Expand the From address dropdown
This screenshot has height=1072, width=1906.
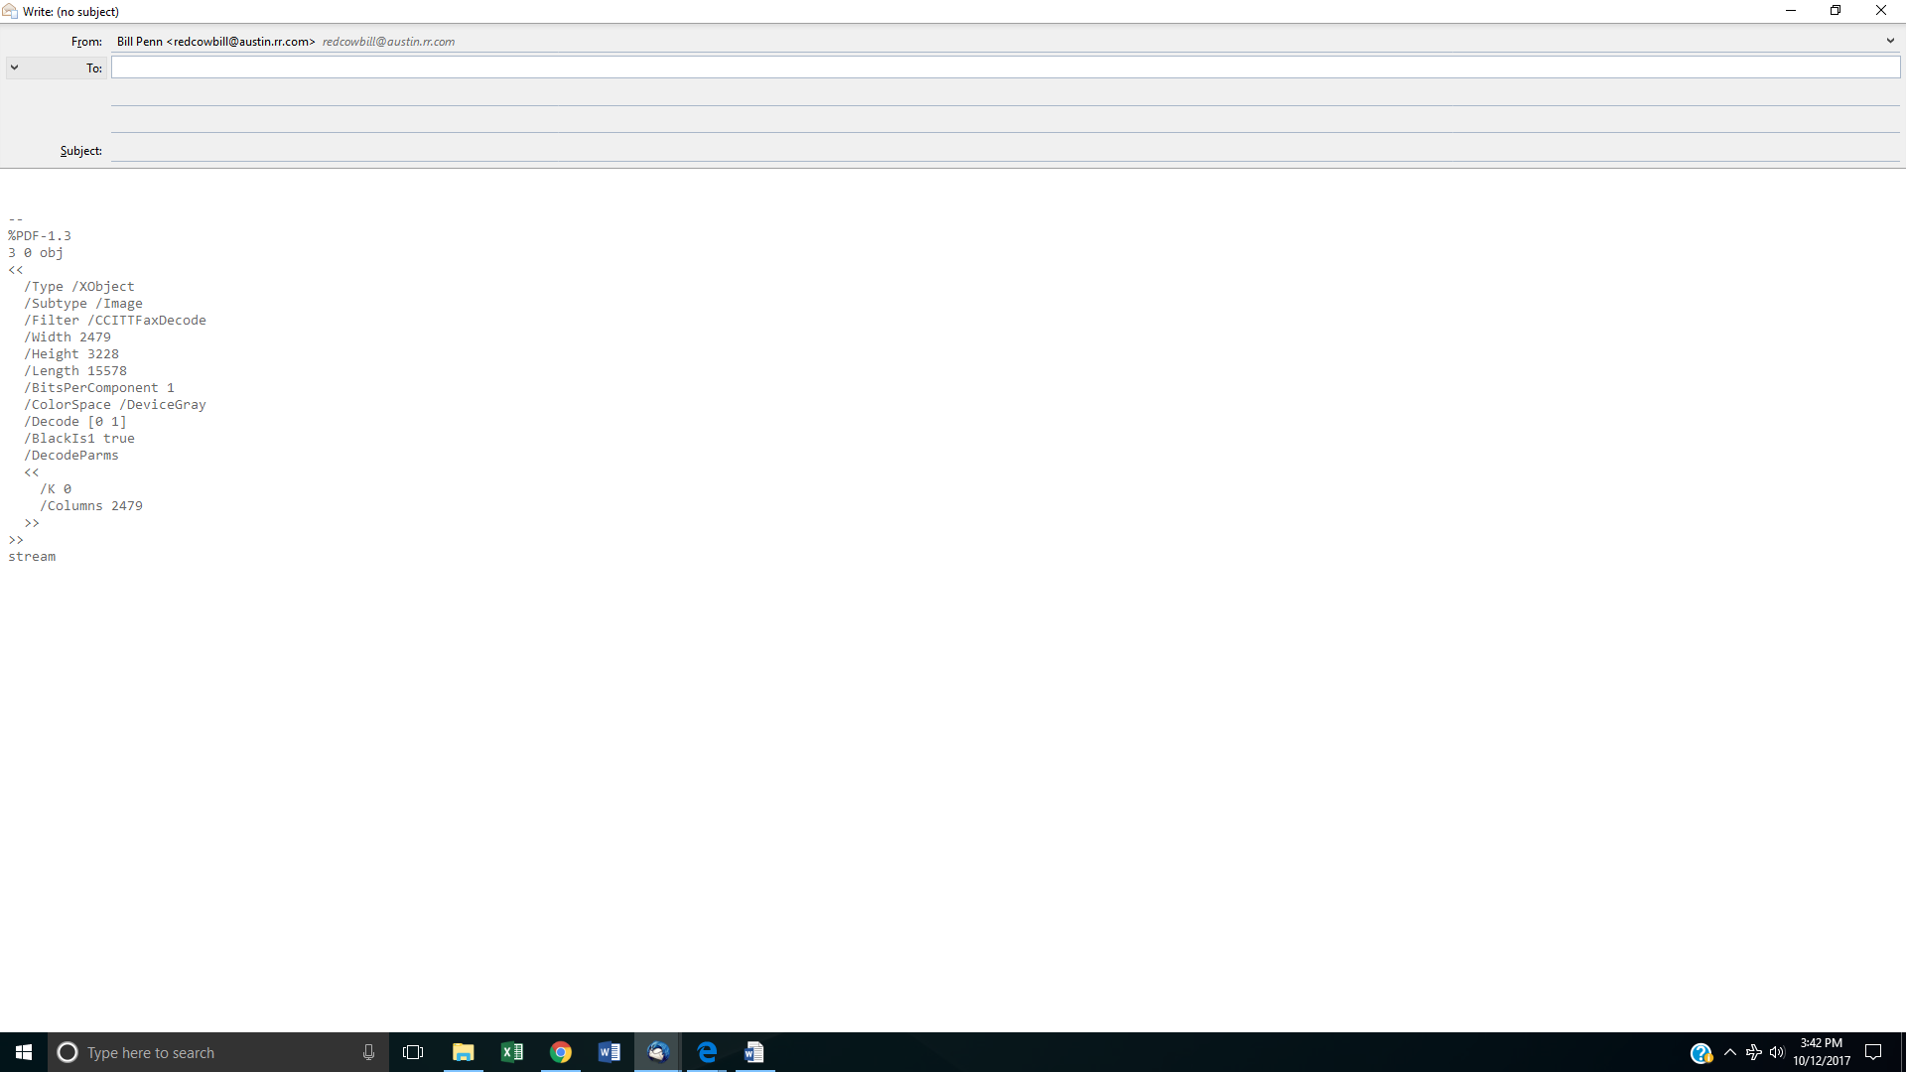1890,41
